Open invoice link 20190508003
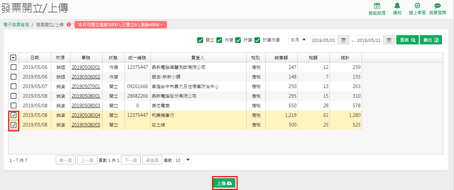The height and width of the screenshot is (190, 454). [86, 105]
